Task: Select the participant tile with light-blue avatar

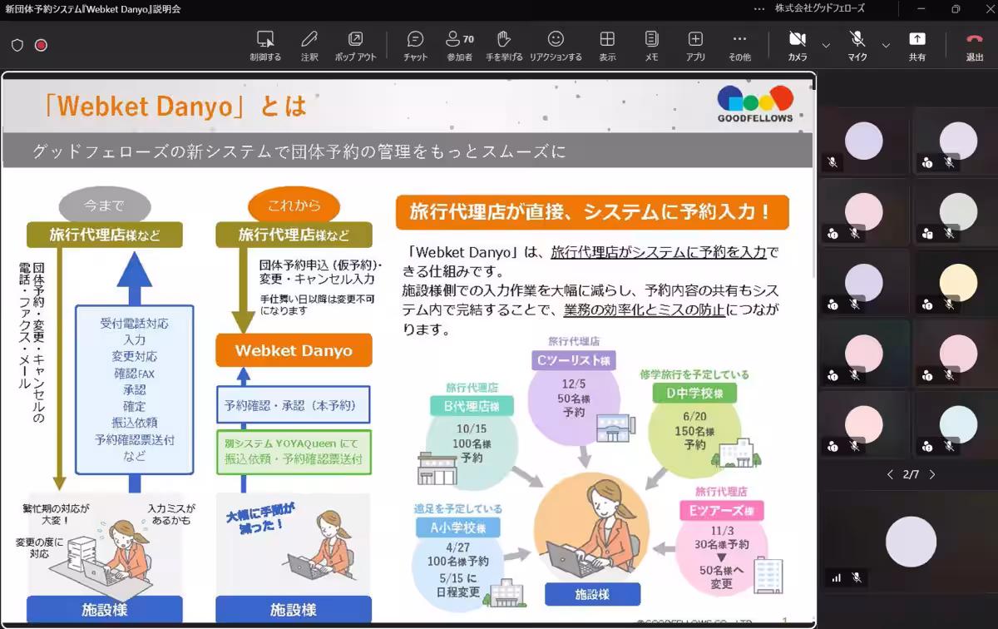Action: click(x=956, y=424)
